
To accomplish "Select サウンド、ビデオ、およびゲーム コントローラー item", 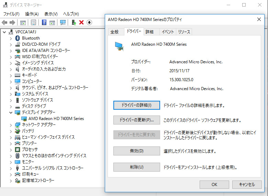I will click(x=55, y=88).
